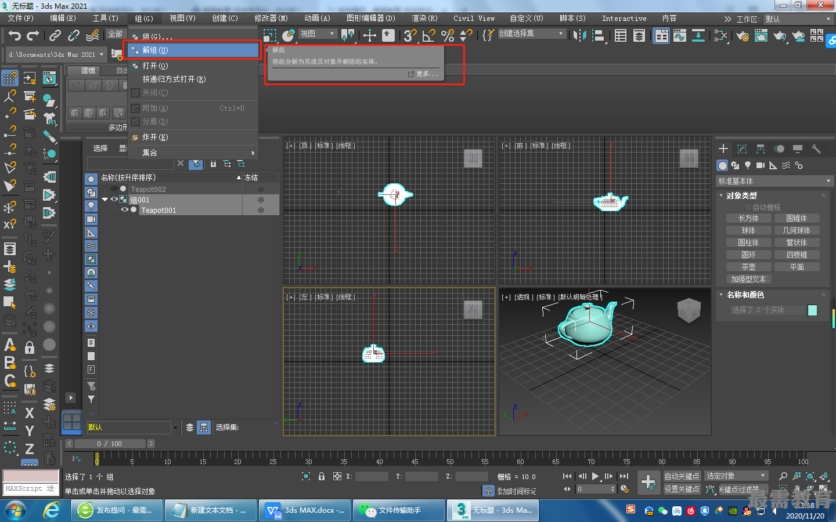This screenshot has height=522, width=836.
Task: Toggle the Angle snap icon
Action: tap(429, 35)
